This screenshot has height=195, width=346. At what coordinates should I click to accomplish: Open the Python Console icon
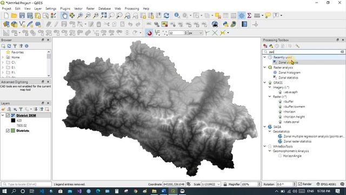(225, 24)
